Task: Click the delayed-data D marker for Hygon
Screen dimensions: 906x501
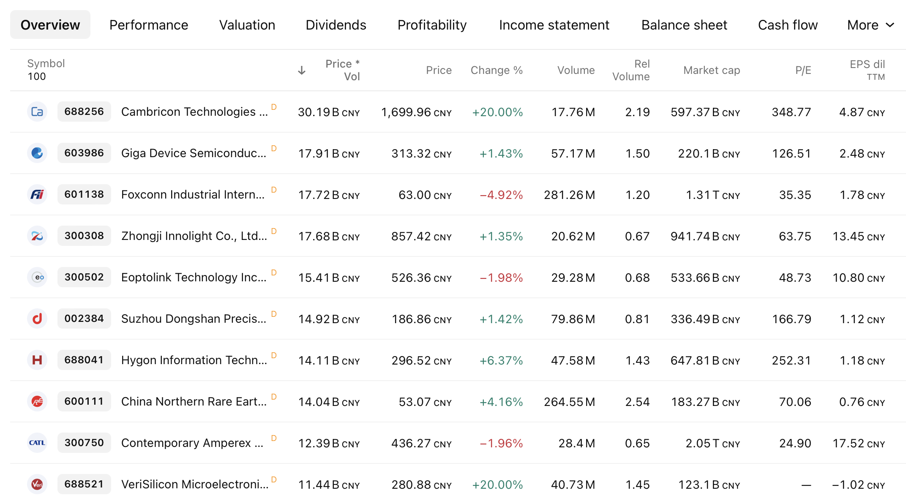Action: click(274, 355)
